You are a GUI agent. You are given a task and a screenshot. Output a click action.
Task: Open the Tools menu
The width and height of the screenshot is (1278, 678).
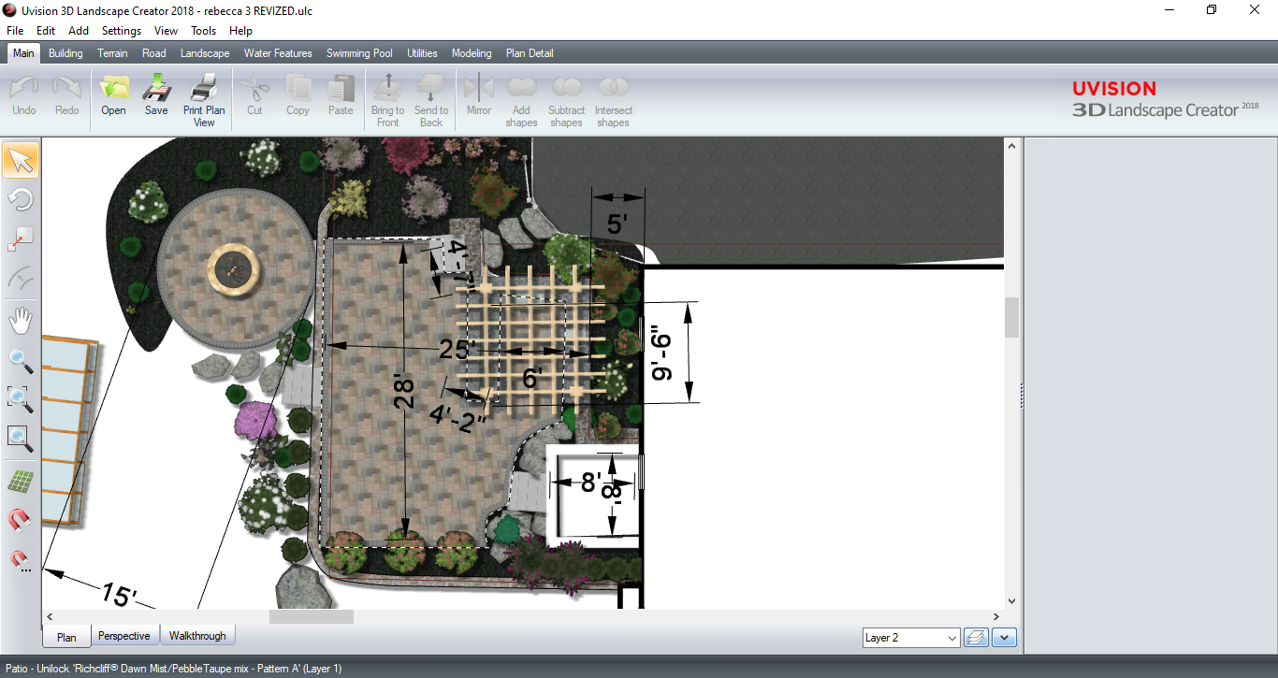click(203, 31)
